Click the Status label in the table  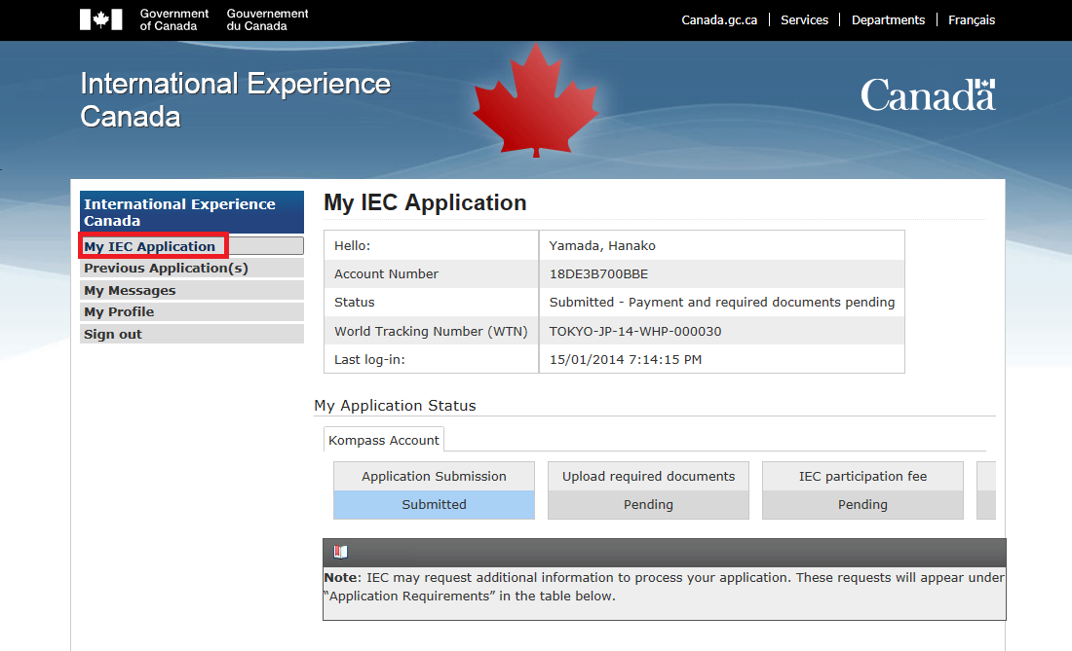coord(354,303)
